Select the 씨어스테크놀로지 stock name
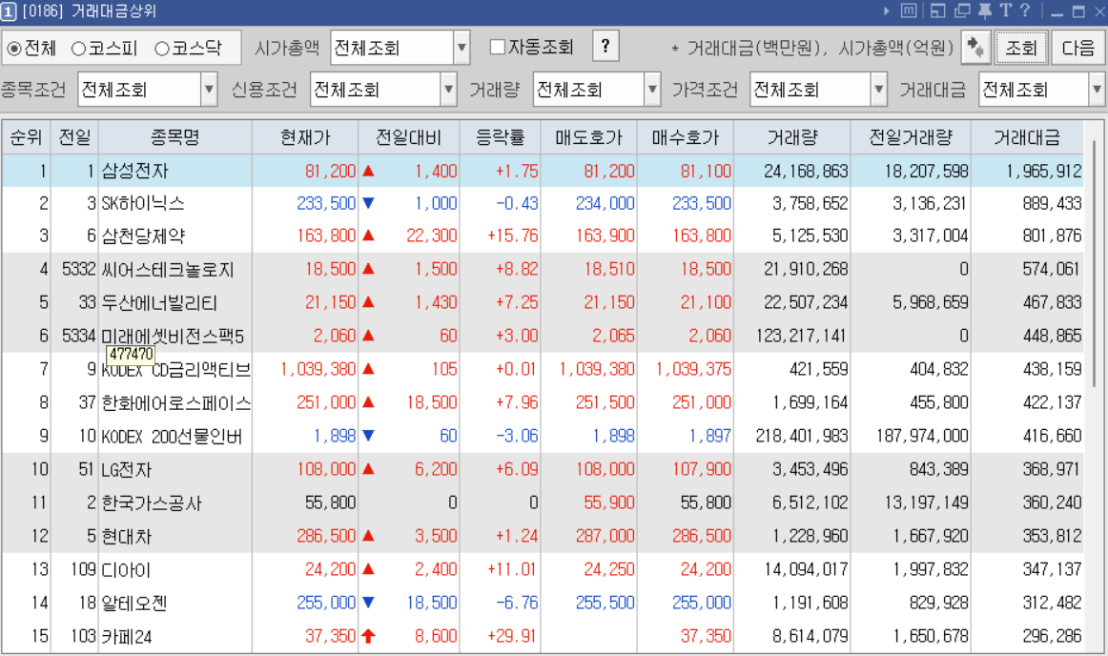Image resolution: width=1108 pixels, height=656 pixels. [x=168, y=269]
